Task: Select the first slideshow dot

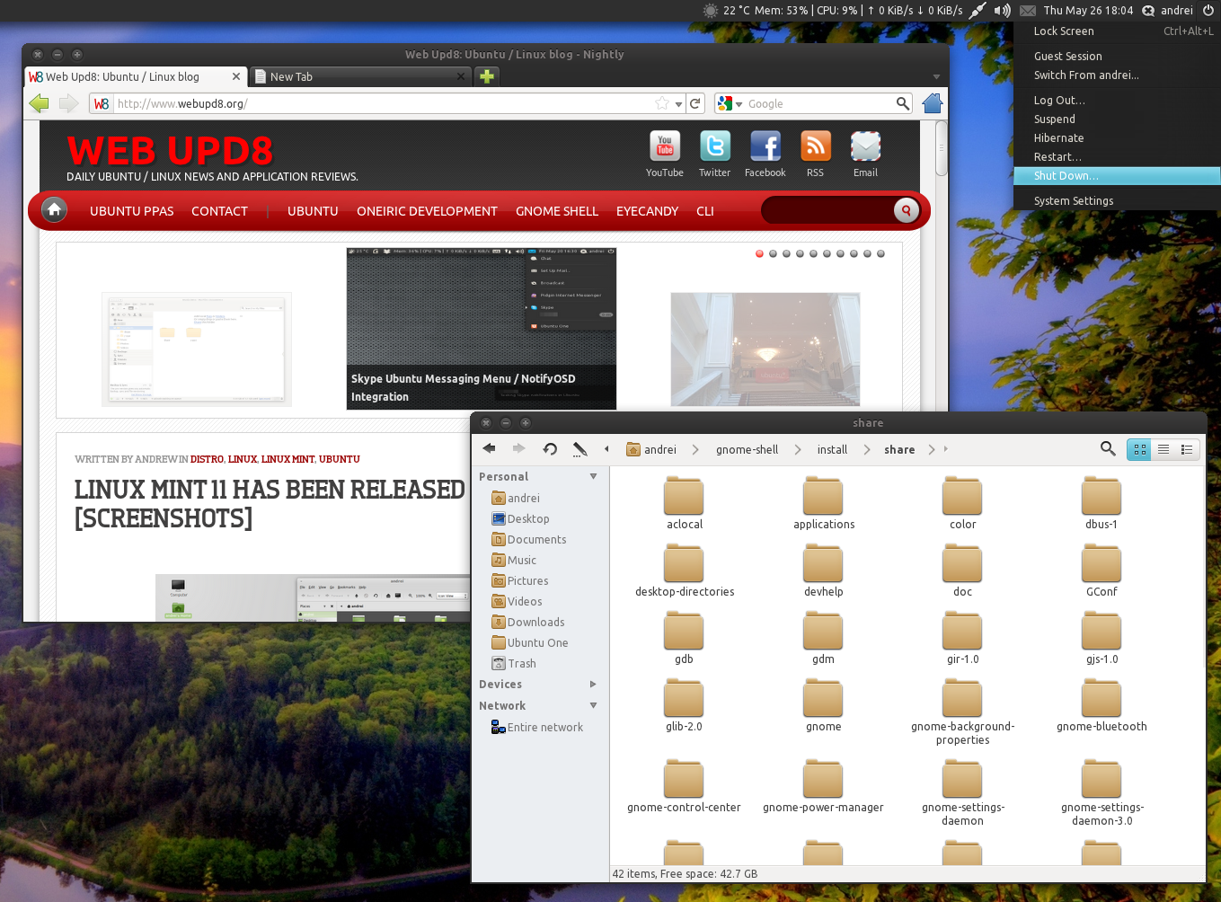Action: (x=759, y=254)
